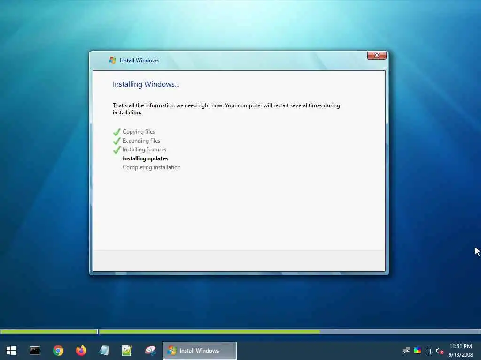Viewport: 481px width, 360px height.
Task: Click the network tray icon
Action: tap(406, 351)
